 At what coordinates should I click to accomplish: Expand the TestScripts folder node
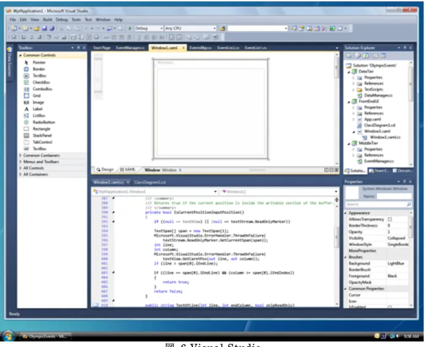[353, 89]
